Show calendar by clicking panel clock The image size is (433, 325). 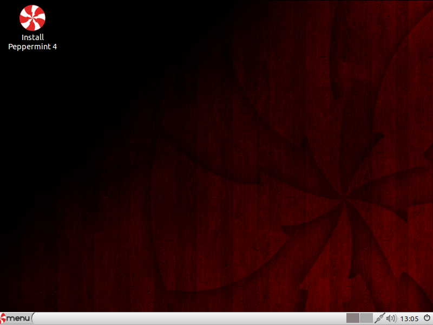pos(410,318)
